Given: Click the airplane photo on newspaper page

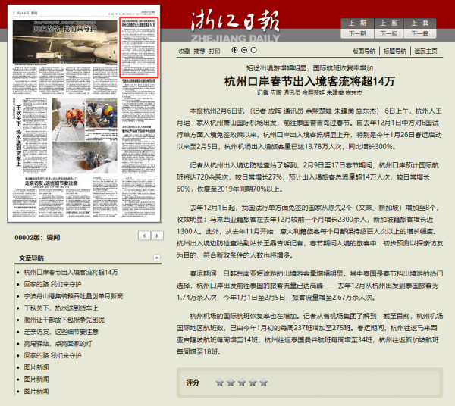Looking at the screenshot, I should point(65,42).
